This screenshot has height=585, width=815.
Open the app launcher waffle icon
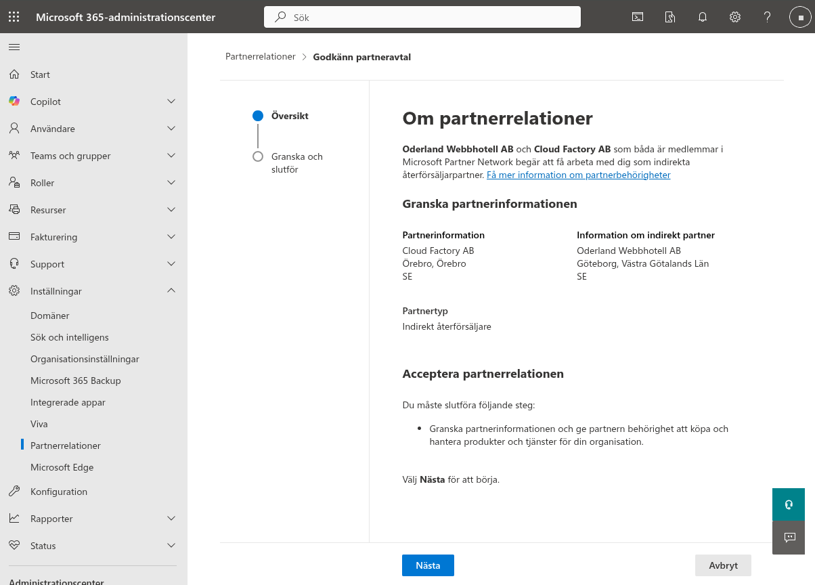click(x=14, y=17)
